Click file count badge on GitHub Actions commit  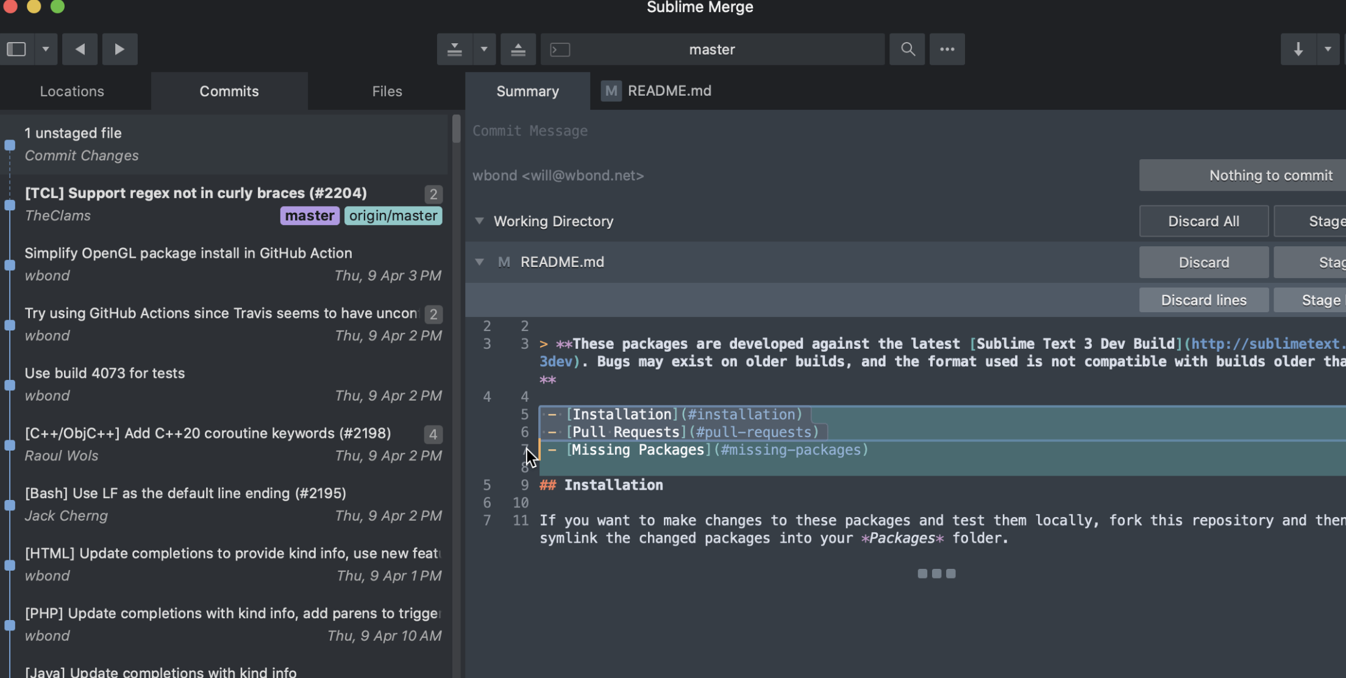pos(433,314)
